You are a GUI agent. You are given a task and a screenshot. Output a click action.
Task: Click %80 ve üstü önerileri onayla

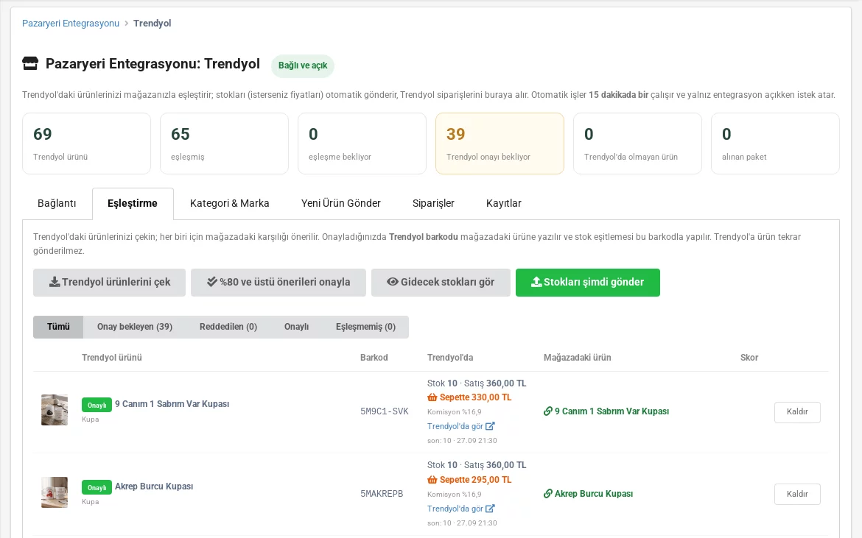click(278, 282)
